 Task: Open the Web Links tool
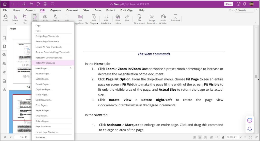(x=118, y=19)
